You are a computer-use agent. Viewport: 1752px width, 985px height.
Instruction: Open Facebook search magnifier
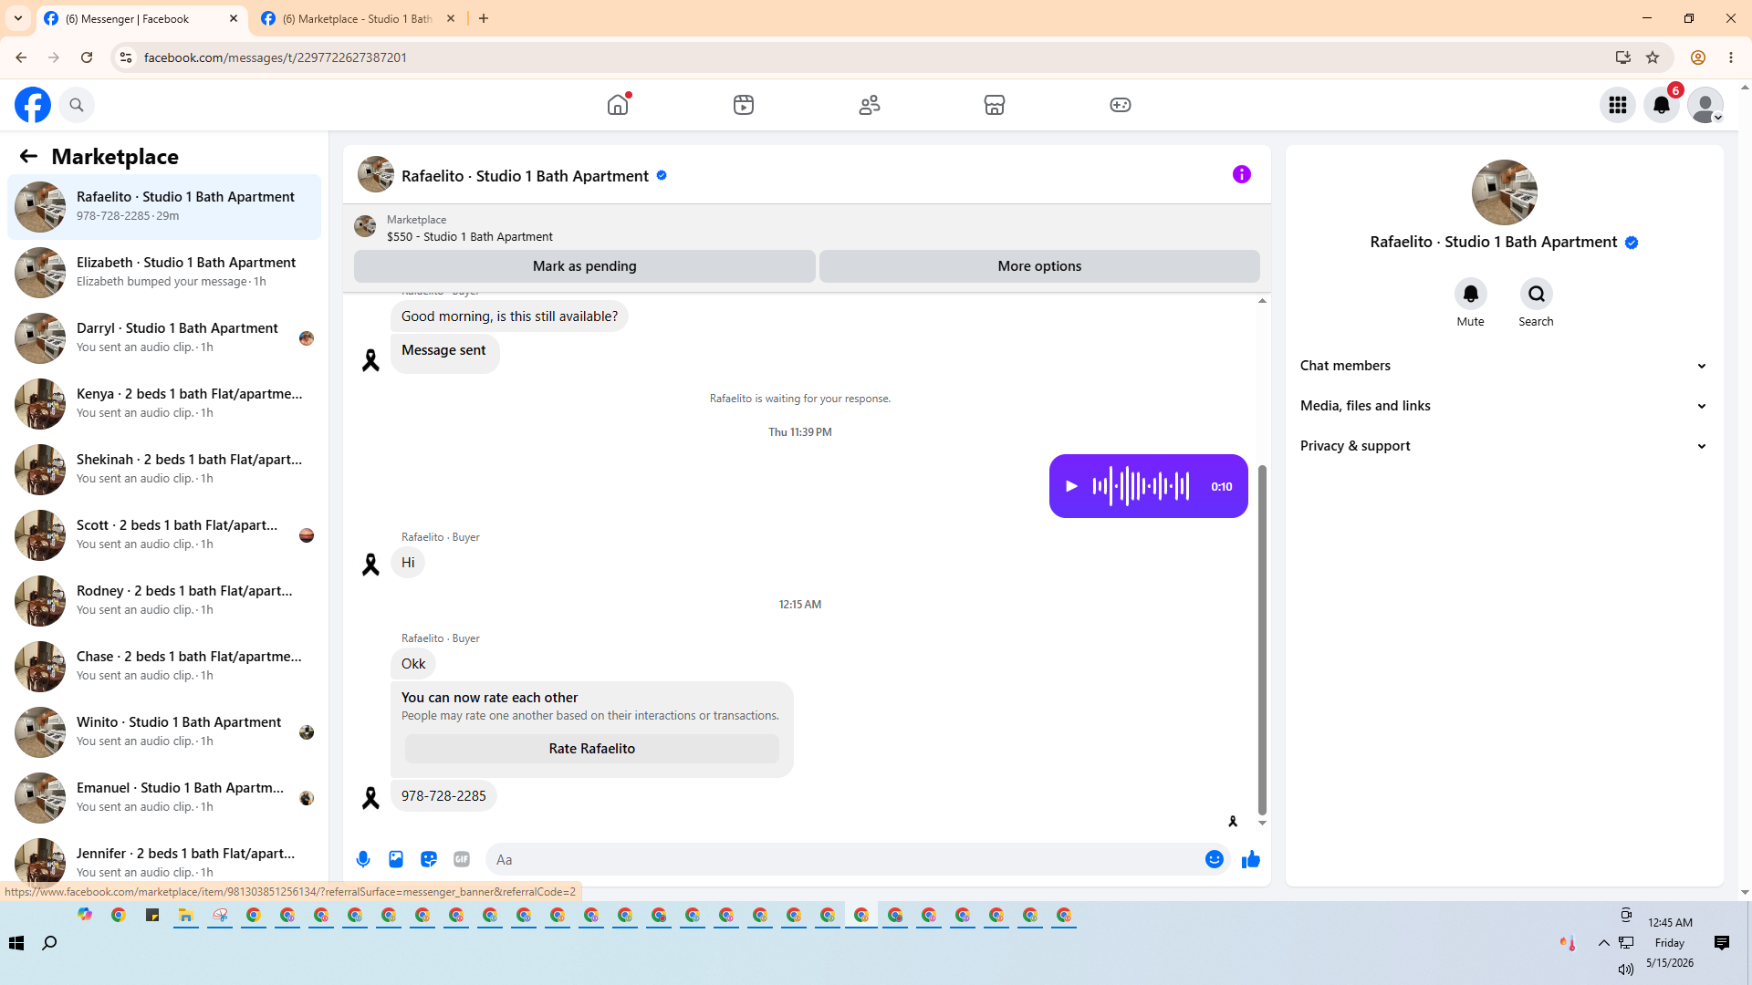77,105
